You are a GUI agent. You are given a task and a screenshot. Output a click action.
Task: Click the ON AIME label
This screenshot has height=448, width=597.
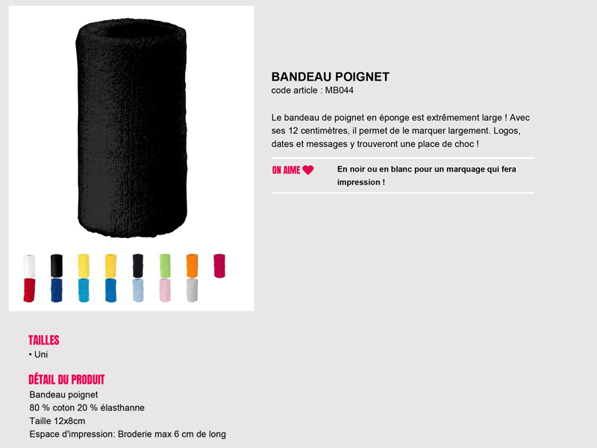coord(287,170)
